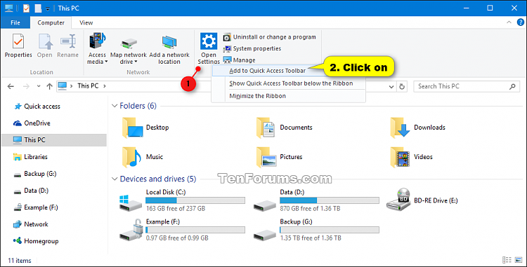Select the Music folder icon
The height and width of the screenshot is (267, 527).
pyautogui.click(x=131, y=157)
